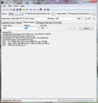98x103 pixels.
Task: Click the Save floppy disk icon
Action: tap(14, 10)
